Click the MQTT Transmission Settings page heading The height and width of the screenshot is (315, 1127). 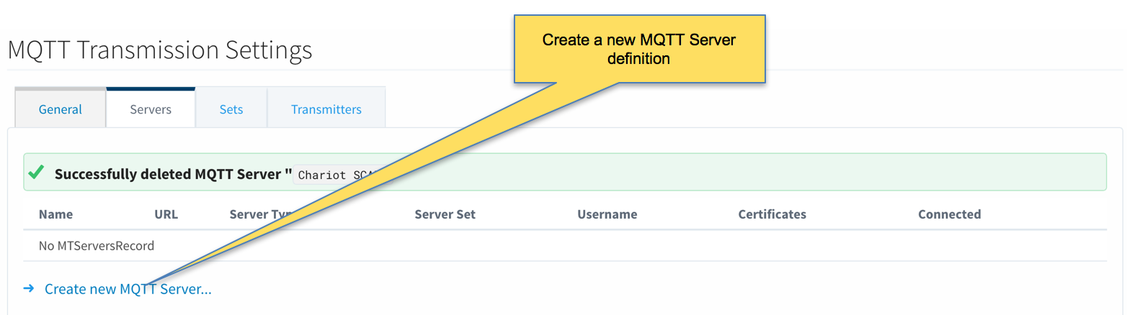[x=160, y=50]
